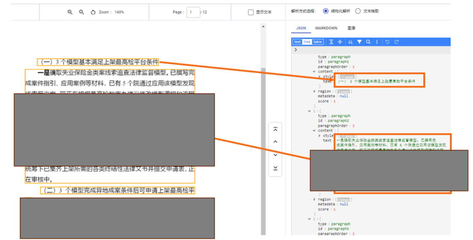Open the three-dot more options menu
Image resolution: width=473 pixels, height=240 pixels.
[377, 42]
